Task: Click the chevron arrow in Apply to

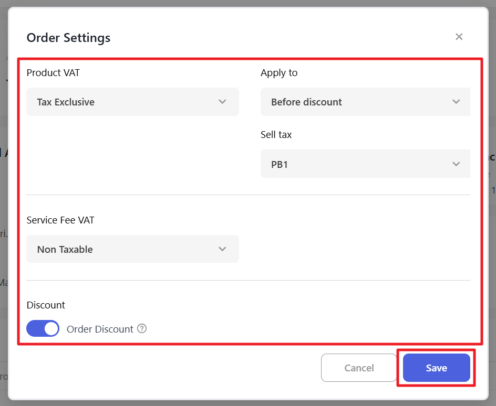Action: pos(456,102)
